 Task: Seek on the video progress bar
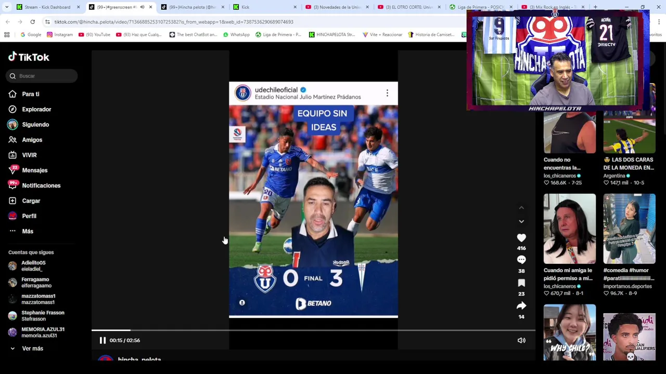pyautogui.click(x=313, y=330)
